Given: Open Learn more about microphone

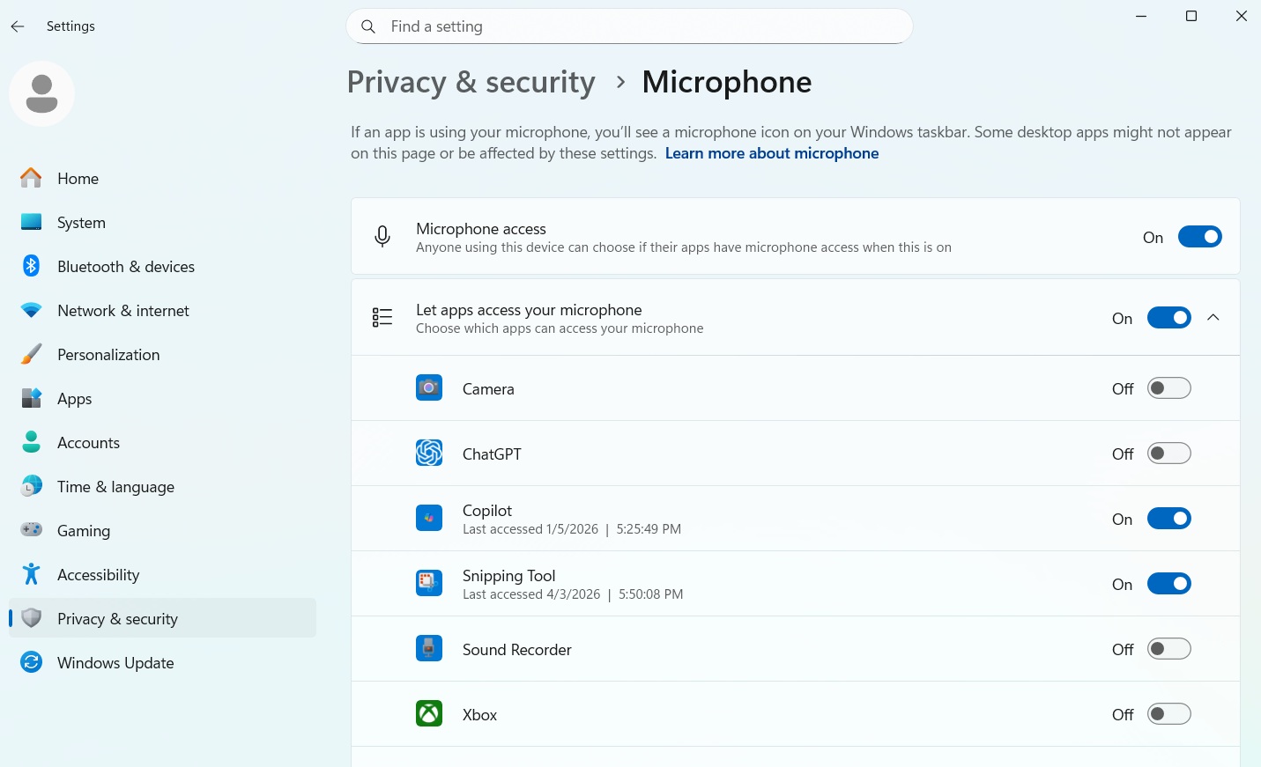Looking at the screenshot, I should [x=772, y=152].
